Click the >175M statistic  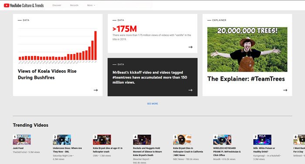coord(125,29)
